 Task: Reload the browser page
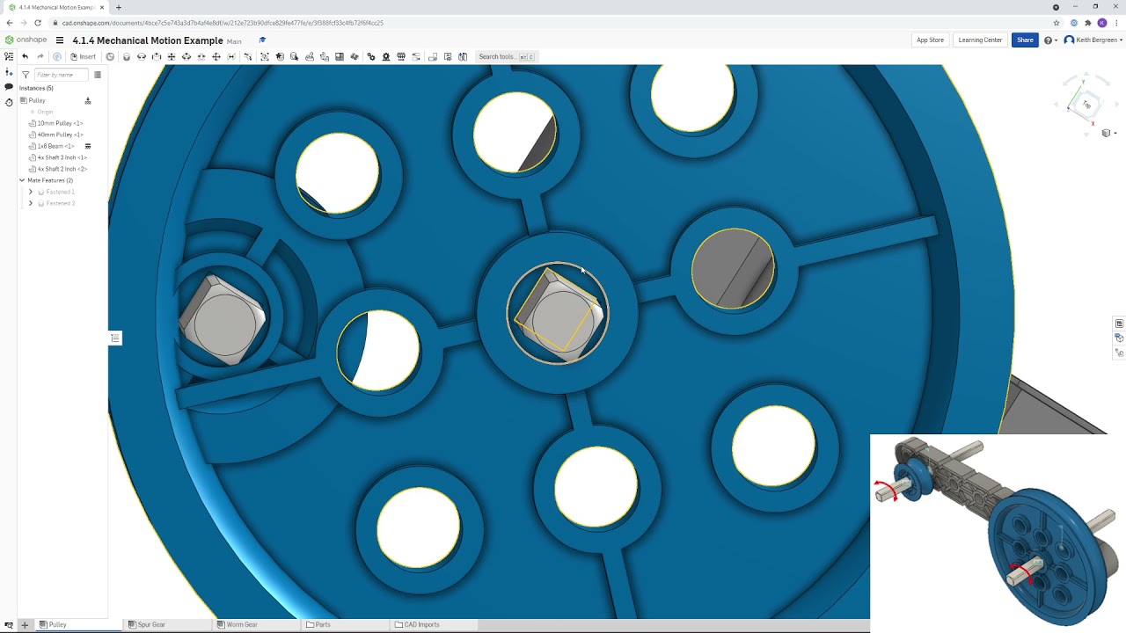(x=38, y=23)
